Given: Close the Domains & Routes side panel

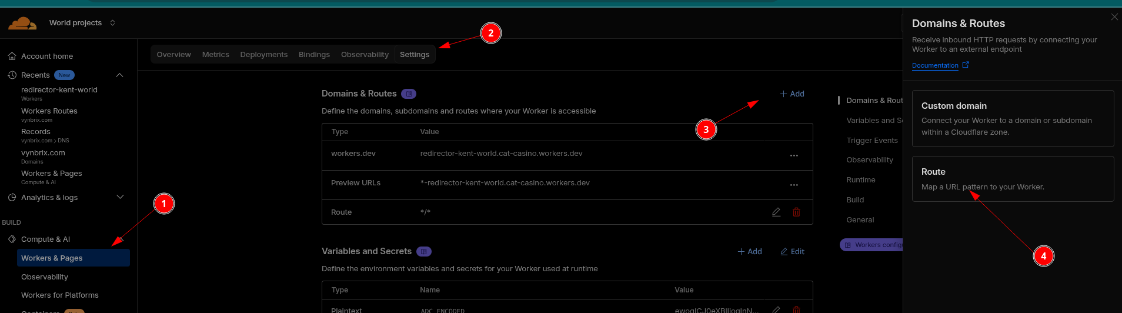Looking at the screenshot, I should (x=1114, y=17).
